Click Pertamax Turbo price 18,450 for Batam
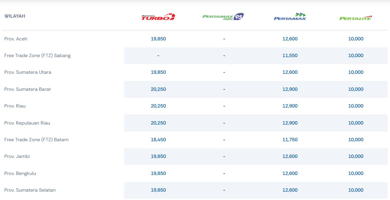 pyautogui.click(x=158, y=140)
